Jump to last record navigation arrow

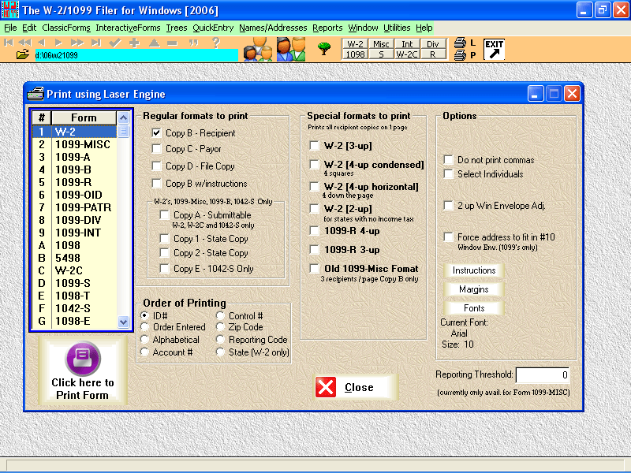click(x=96, y=43)
